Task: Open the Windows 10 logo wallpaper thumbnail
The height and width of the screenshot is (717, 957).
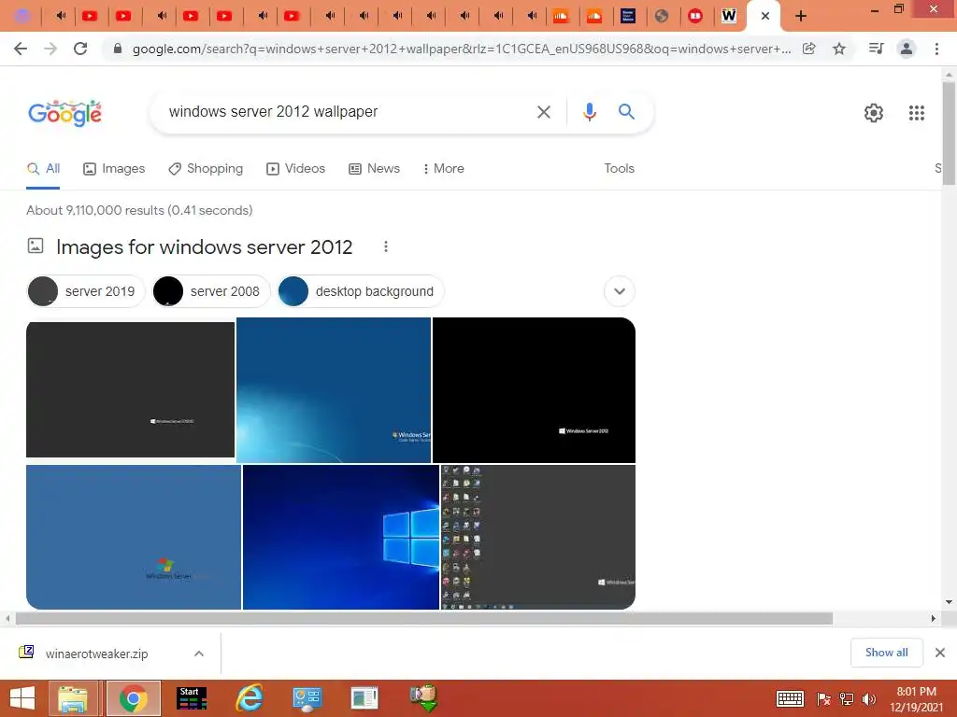Action: pyautogui.click(x=340, y=537)
